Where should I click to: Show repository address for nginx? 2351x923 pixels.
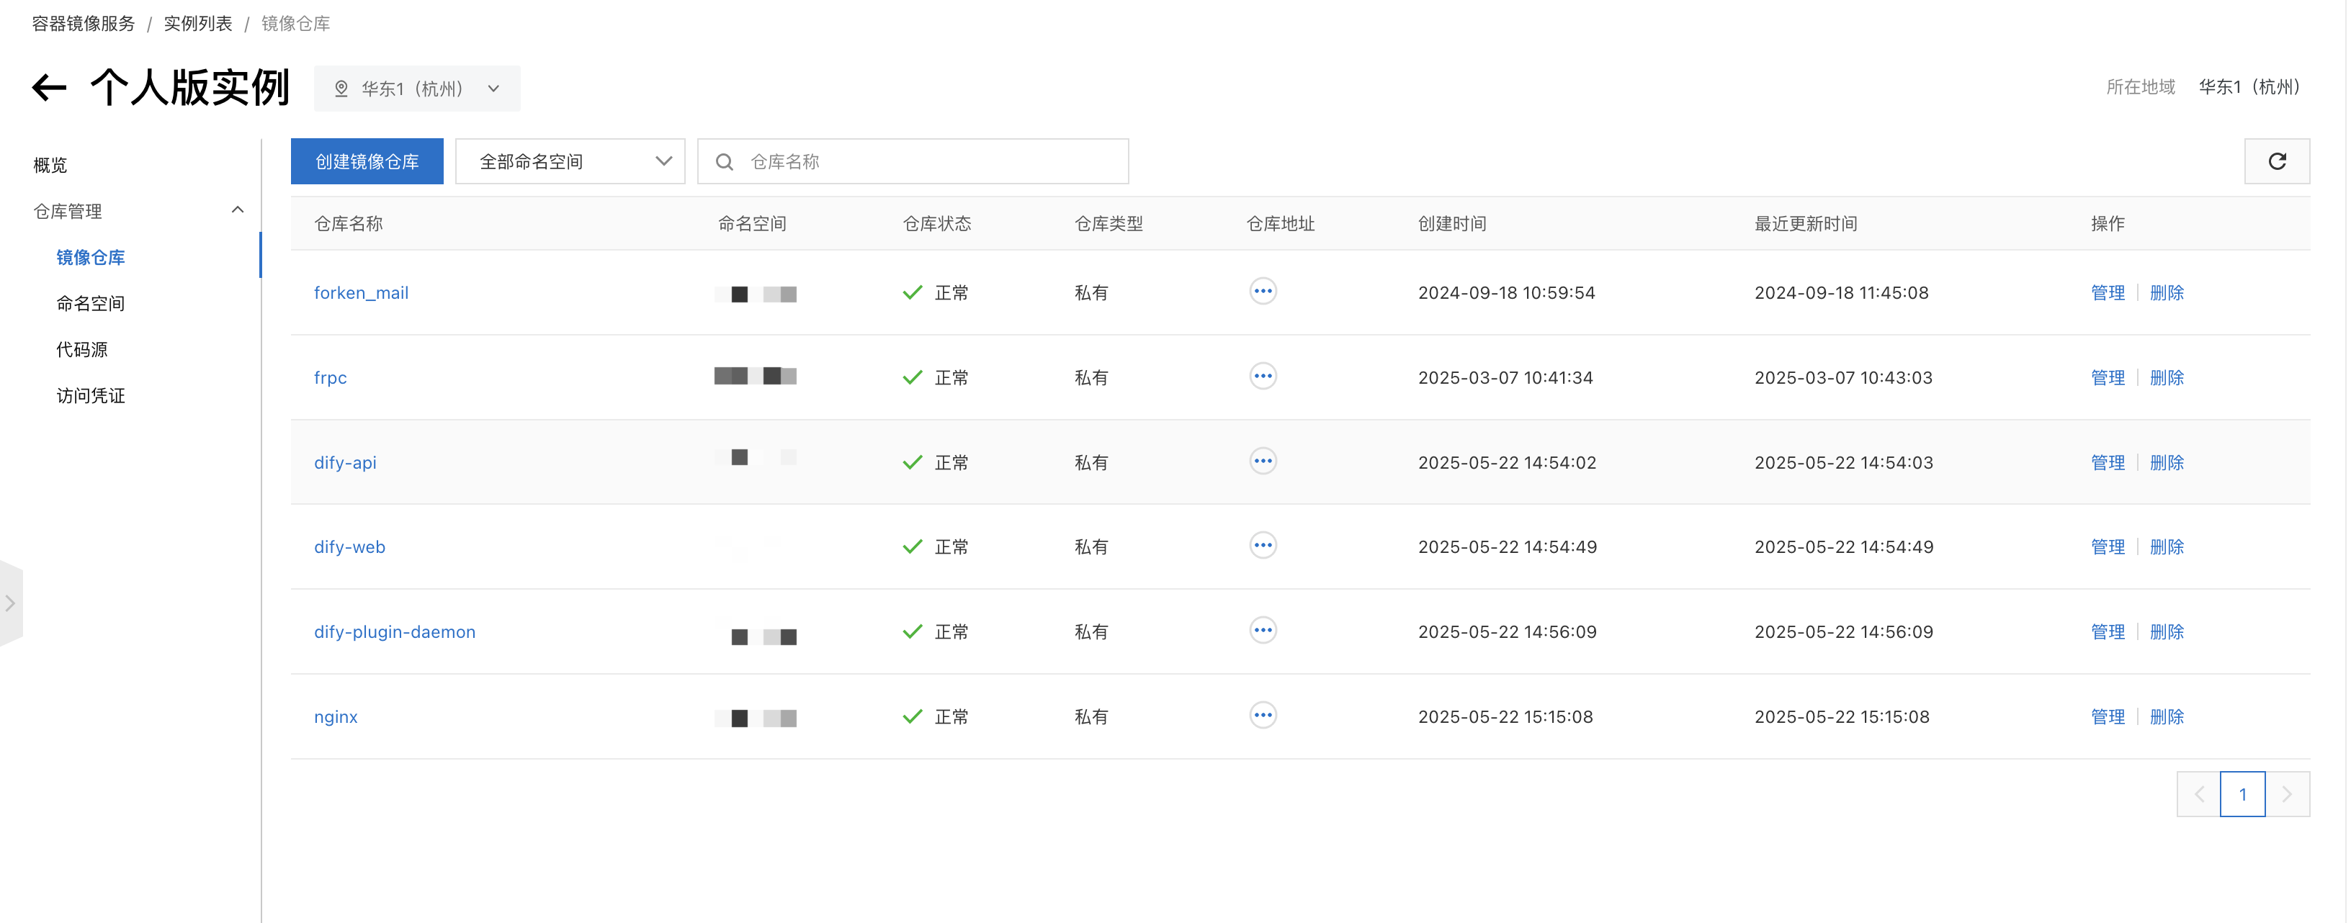tap(1262, 716)
